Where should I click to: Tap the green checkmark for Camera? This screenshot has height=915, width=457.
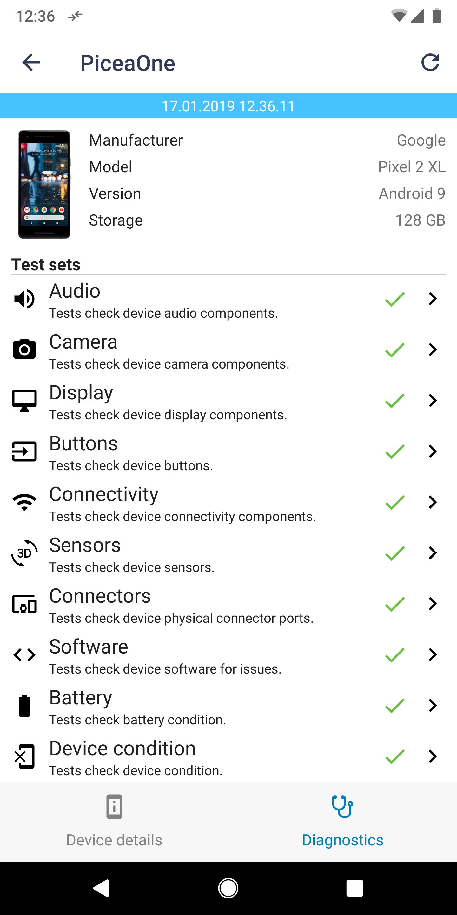pos(395,350)
